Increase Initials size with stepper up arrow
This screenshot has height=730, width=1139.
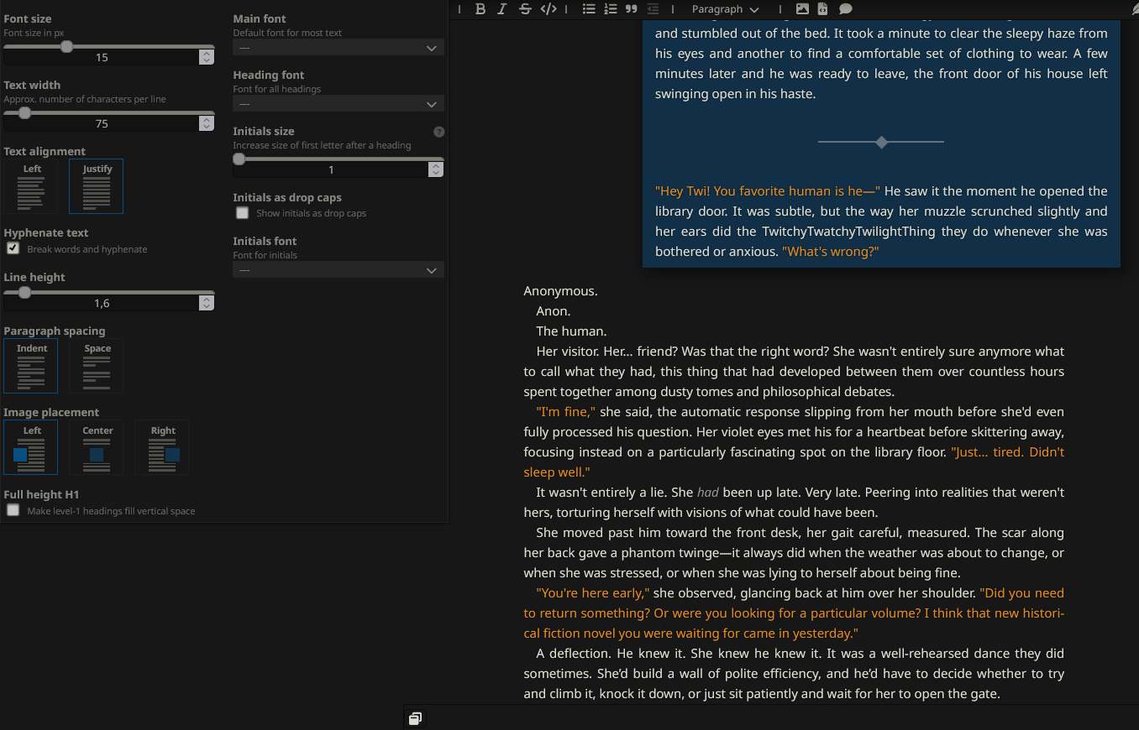click(x=435, y=166)
